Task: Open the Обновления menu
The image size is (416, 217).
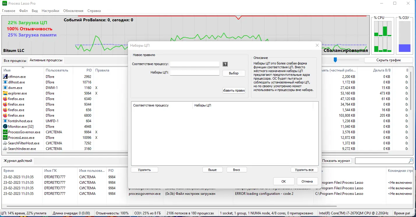Action: [x=73, y=11]
